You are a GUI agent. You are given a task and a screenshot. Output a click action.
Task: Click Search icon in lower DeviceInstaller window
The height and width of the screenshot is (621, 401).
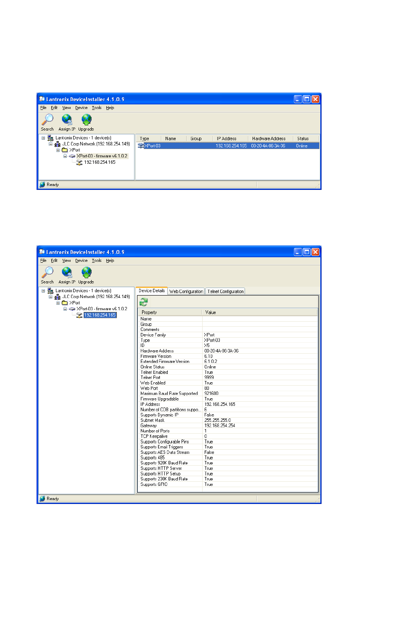point(47,272)
